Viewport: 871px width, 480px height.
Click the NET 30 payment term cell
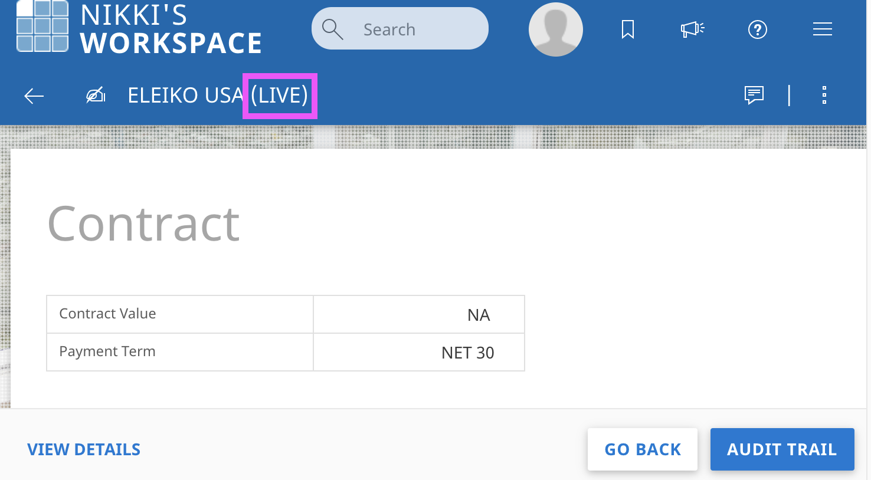coord(467,353)
